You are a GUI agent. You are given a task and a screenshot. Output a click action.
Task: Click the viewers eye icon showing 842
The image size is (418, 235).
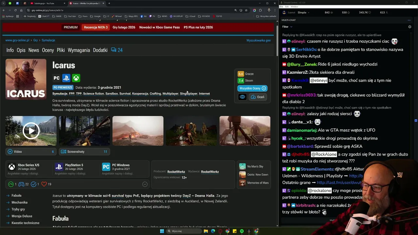332,12
